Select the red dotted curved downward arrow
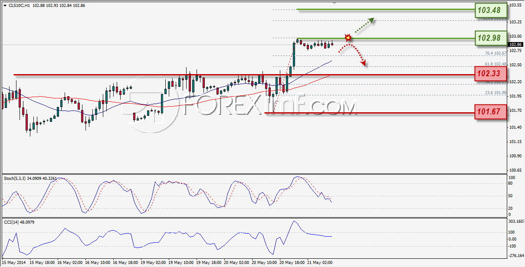This screenshot has height=267, width=525. (353, 55)
